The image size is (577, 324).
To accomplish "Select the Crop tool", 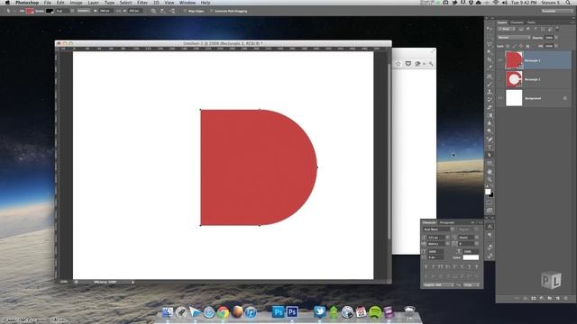I will [x=490, y=59].
